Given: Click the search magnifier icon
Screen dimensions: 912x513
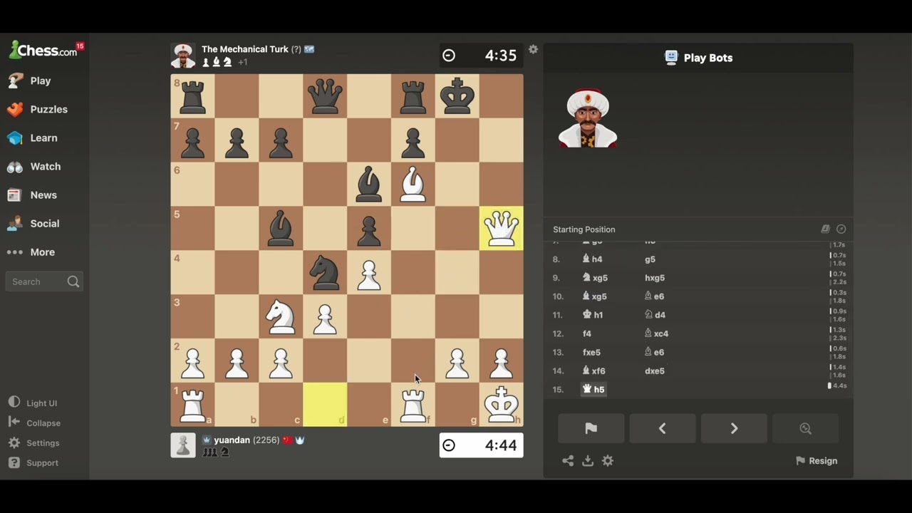Looking at the screenshot, I should (x=73, y=281).
